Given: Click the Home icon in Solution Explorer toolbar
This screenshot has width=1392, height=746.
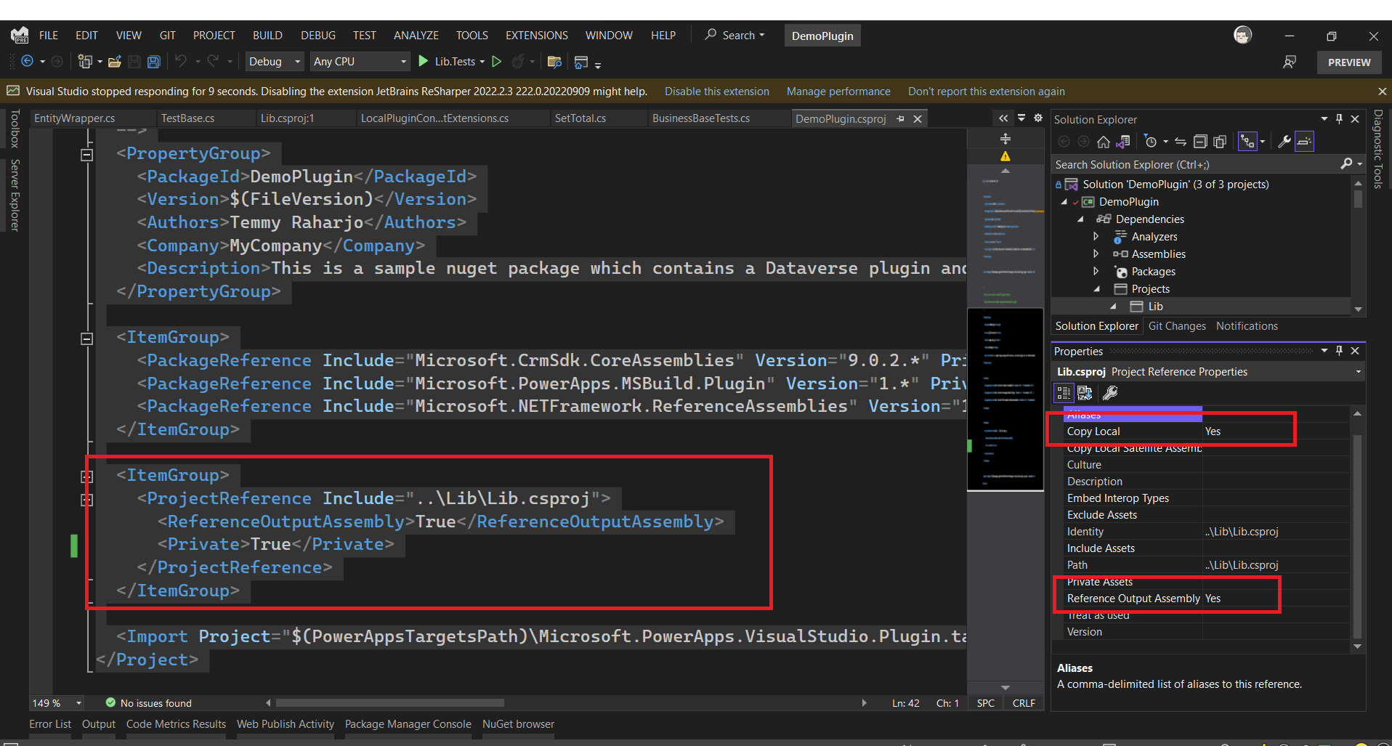Looking at the screenshot, I should [1104, 142].
